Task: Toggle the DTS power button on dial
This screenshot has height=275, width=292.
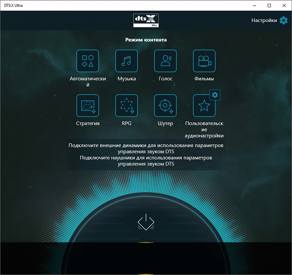Action: [x=146, y=222]
